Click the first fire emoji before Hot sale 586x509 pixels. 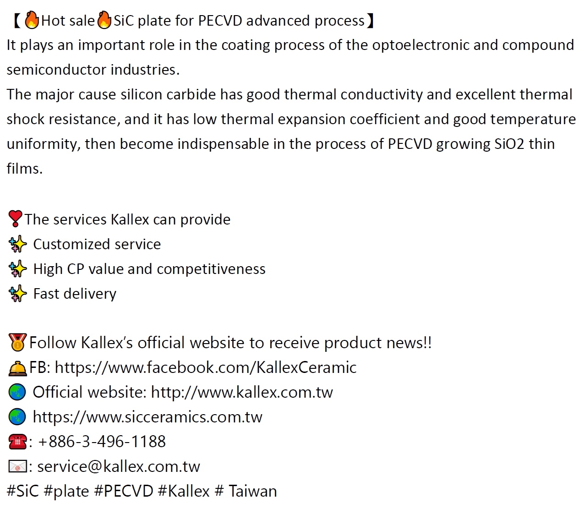pos(32,20)
